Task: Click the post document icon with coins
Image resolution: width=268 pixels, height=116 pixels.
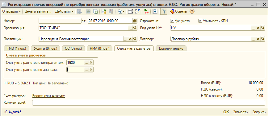Action: click(x=104, y=12)
